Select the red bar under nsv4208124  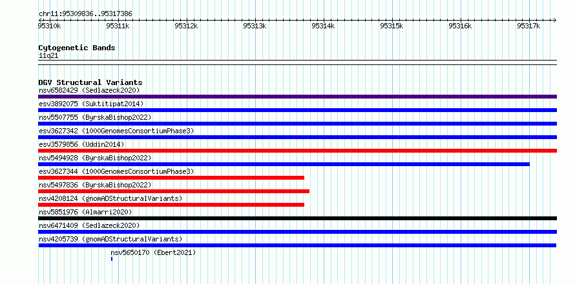(171, 205)
